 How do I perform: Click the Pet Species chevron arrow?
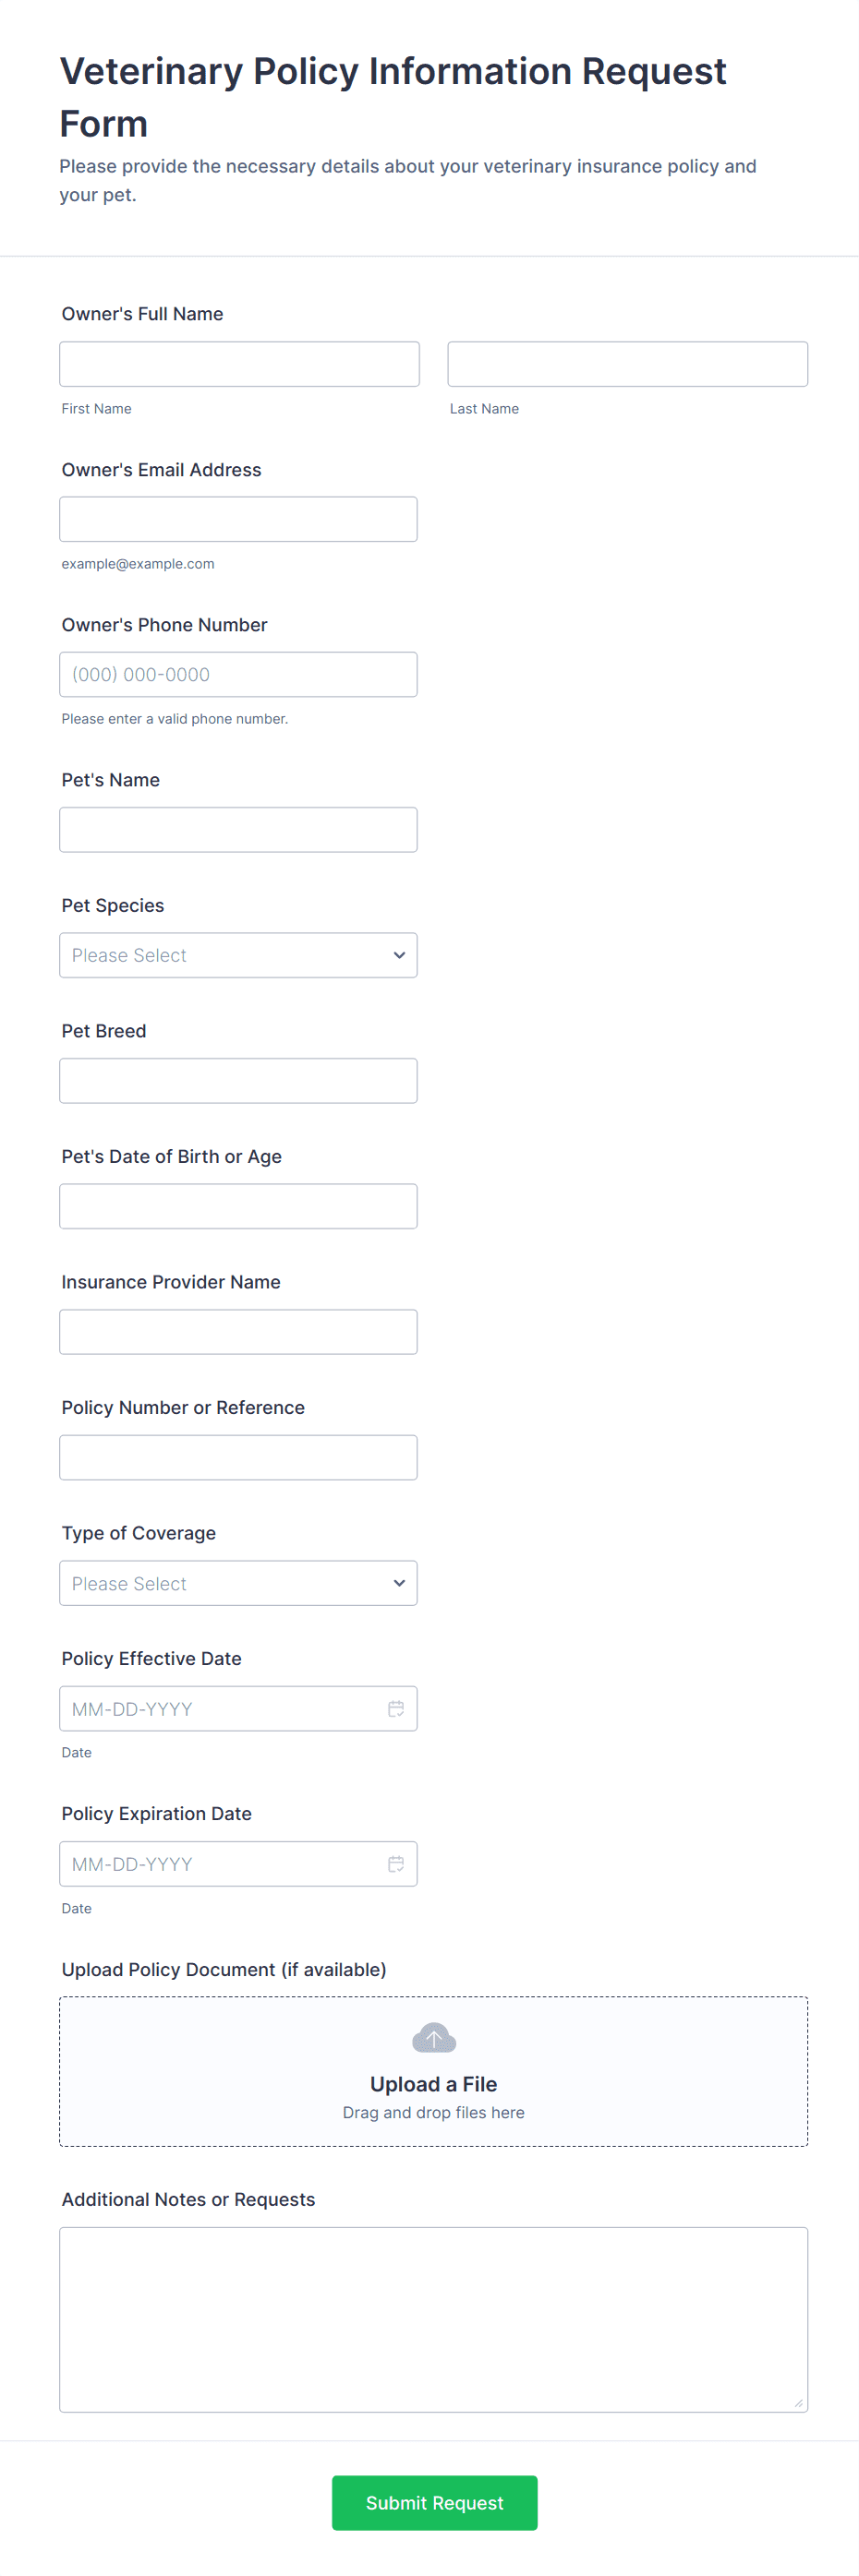pos(398,955)
